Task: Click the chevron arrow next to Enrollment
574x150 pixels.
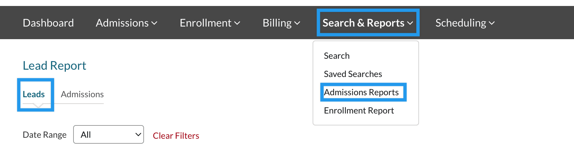Action: [x=237, y=23]
